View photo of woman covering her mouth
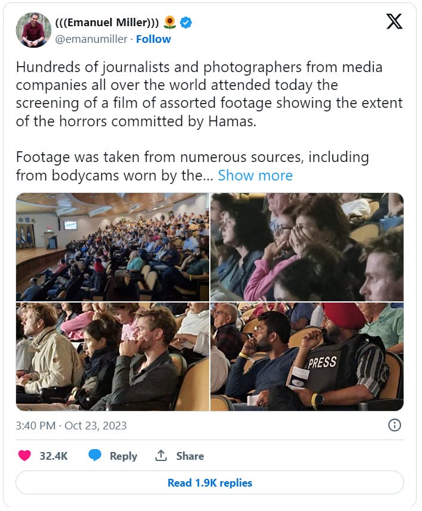 coord(307,247)
